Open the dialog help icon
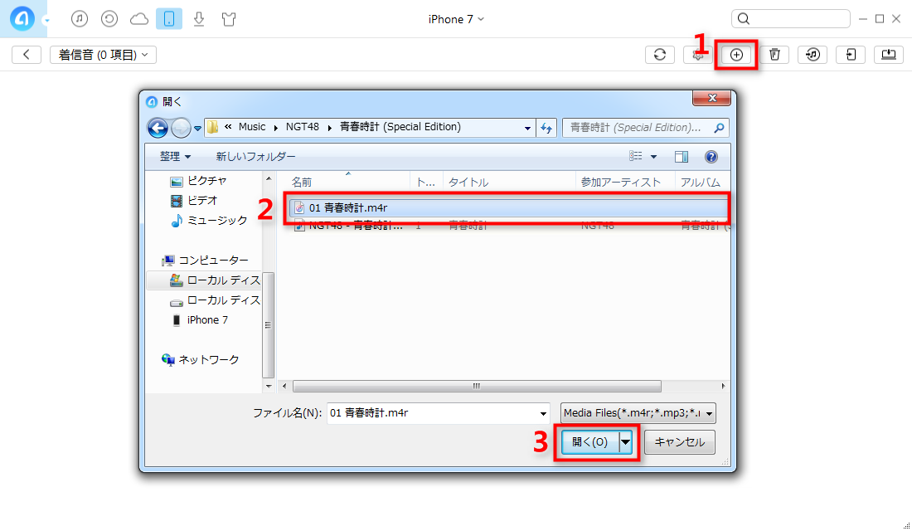This screenshot has height=531, width=912. (711, 157)
